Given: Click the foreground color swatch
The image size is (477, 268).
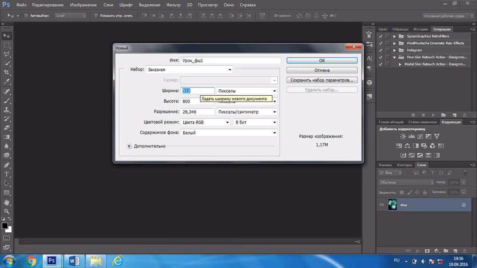Looking at the screenshot, I should pyautogui.click(x=5, y=226).
